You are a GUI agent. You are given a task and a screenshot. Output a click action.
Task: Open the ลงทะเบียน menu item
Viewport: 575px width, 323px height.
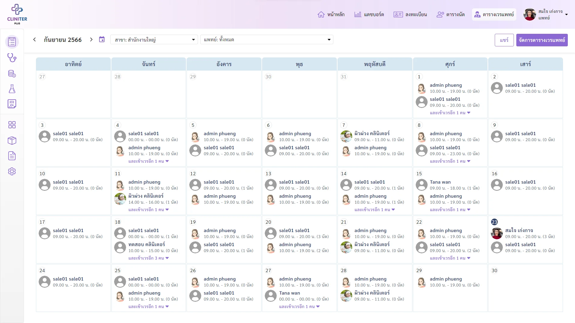[410, 14]
